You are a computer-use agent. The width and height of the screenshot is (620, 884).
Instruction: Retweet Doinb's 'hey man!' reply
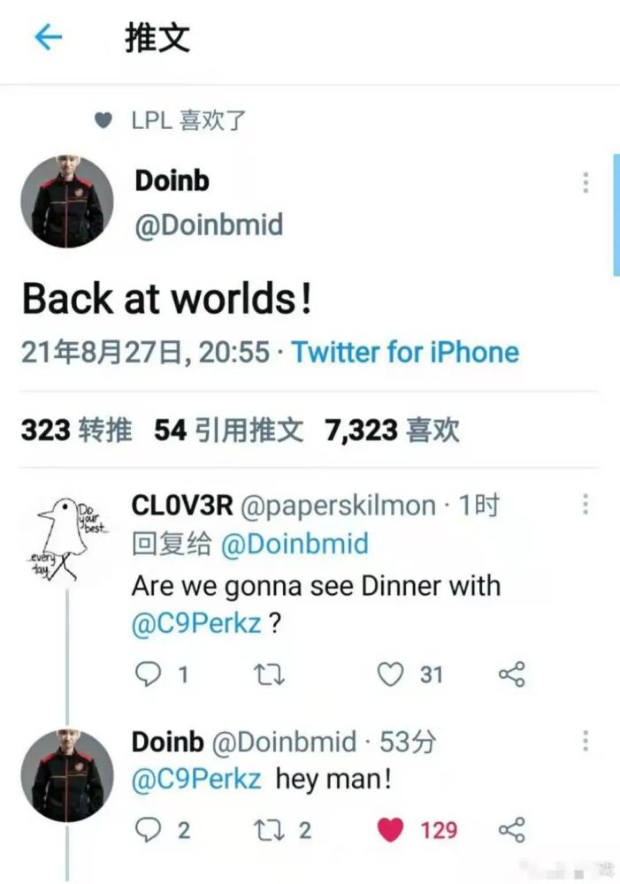coord(269,830)
